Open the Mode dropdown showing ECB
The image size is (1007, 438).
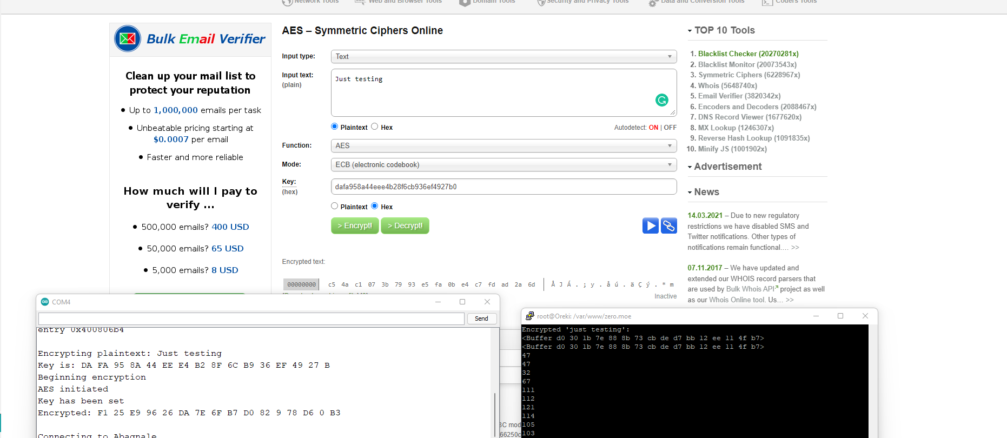[x=504, y=164]
